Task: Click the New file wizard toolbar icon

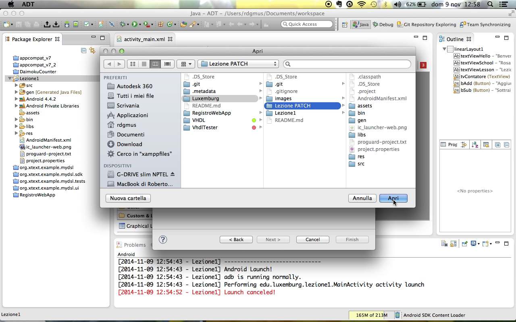Action: click(6, 24)
